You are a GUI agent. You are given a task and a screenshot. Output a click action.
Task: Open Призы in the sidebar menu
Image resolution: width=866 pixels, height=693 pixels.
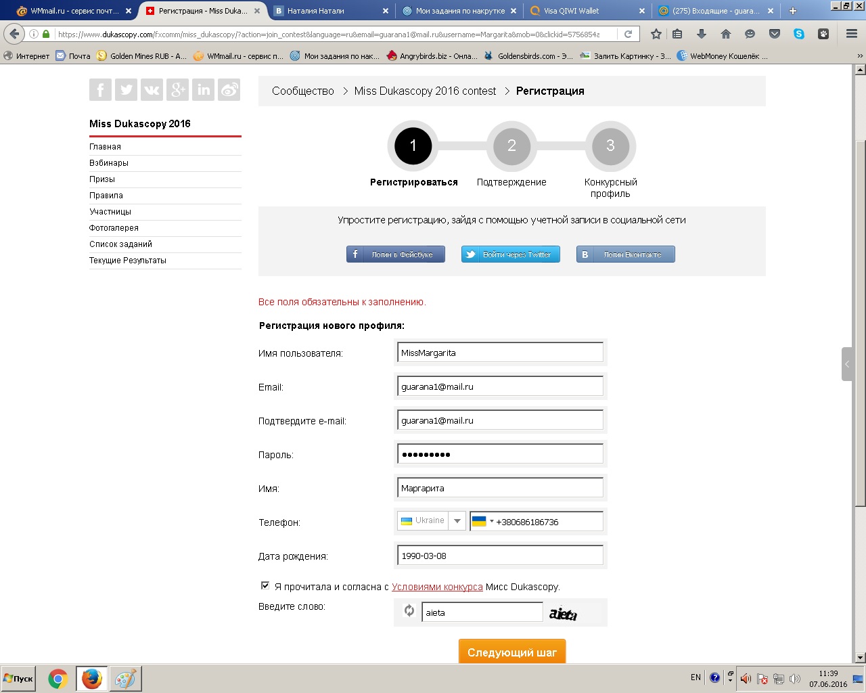pos(102,179)
